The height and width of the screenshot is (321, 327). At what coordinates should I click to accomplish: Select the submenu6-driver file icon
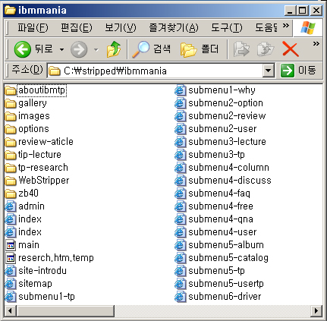(x=180, y=297)
